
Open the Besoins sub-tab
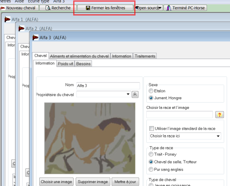[83, 64]
